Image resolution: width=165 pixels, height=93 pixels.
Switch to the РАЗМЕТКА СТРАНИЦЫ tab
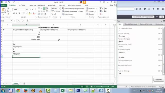37,5
